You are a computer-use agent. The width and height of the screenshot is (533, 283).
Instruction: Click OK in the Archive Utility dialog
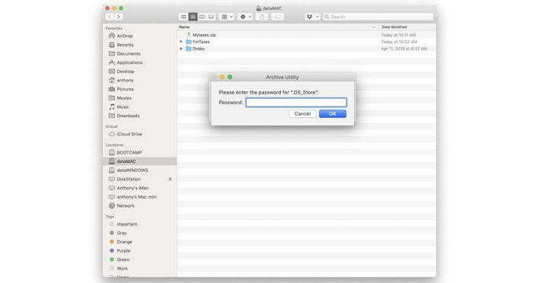[x=333, y=114]
